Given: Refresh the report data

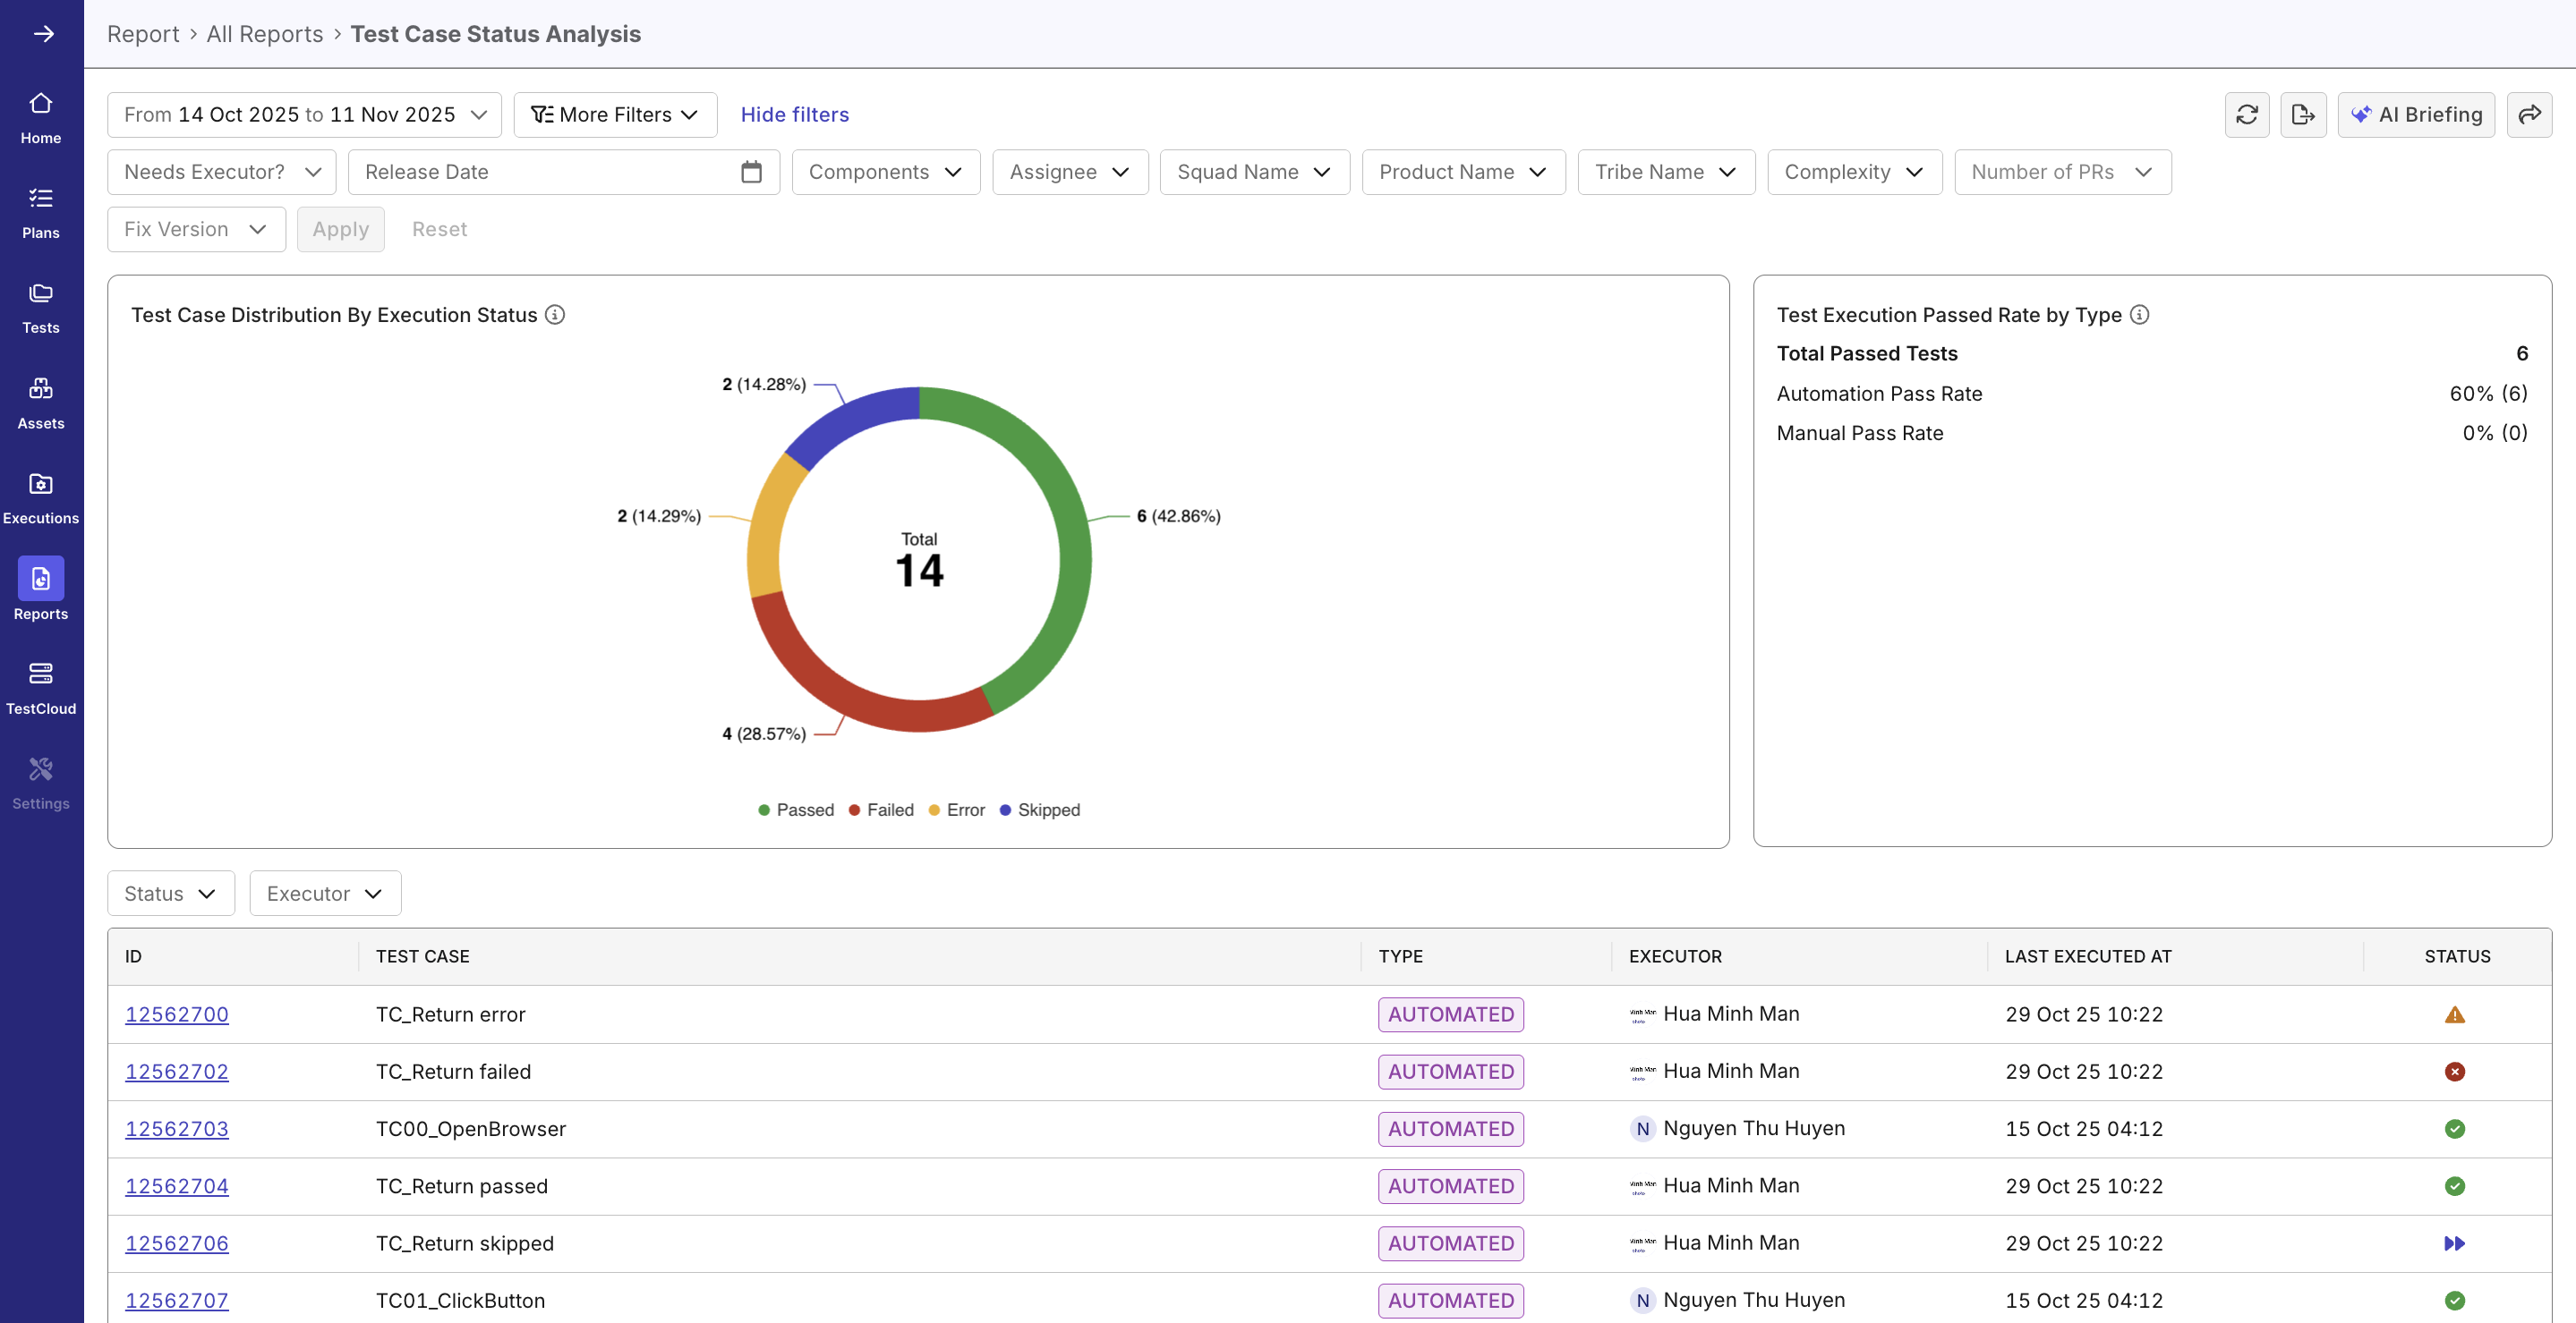Looking at the screenshot, I should coord(2247,114).
